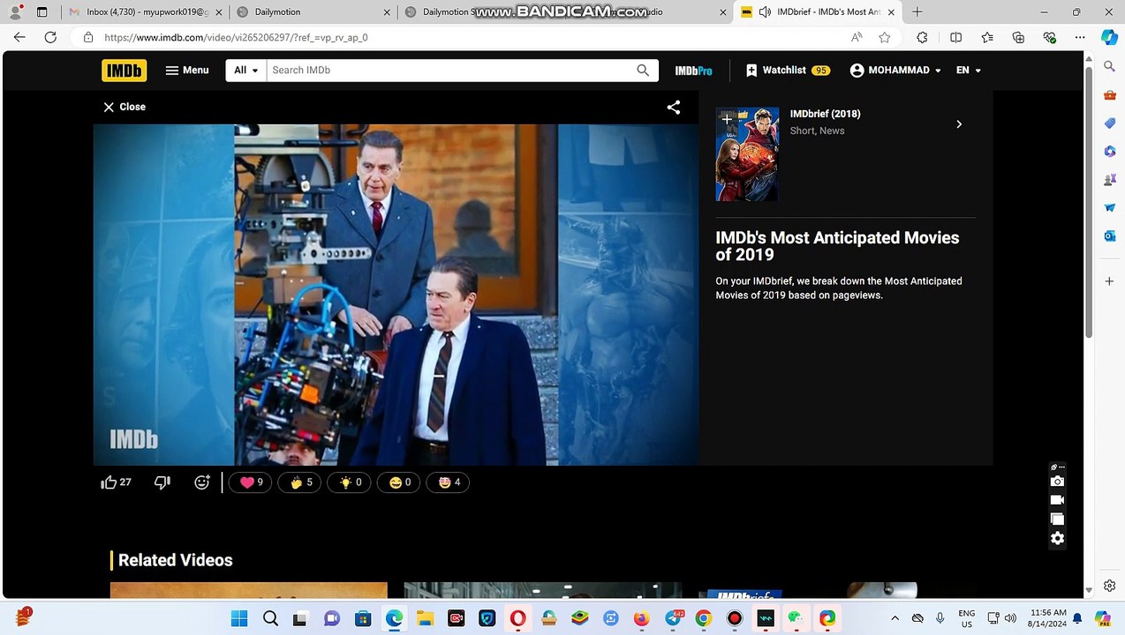Click the IMDb logo to go home
Screen dimensions: 1125x635
point(124,71)
